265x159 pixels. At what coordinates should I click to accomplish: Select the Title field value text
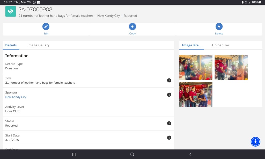pos(40,83)
